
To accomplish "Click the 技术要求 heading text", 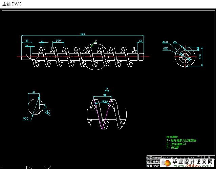I will pyautogui.click(x=172, y=137).
